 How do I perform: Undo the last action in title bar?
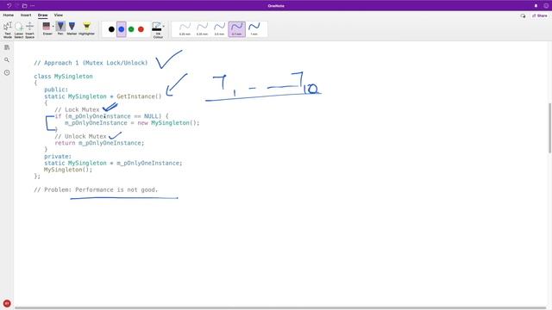tap(9, 6)
